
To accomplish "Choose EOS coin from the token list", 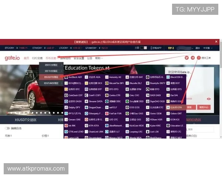I will pyautogui.click(x=134, y=107).
